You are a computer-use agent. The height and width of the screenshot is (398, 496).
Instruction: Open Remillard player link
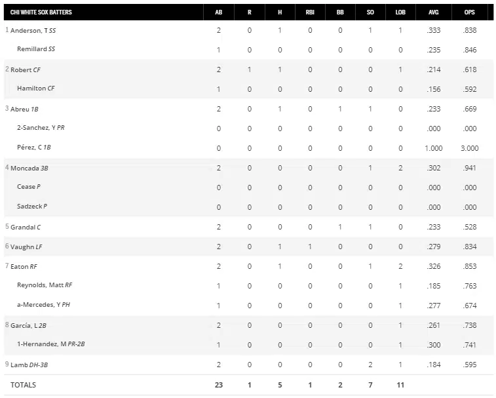(31, 50)
